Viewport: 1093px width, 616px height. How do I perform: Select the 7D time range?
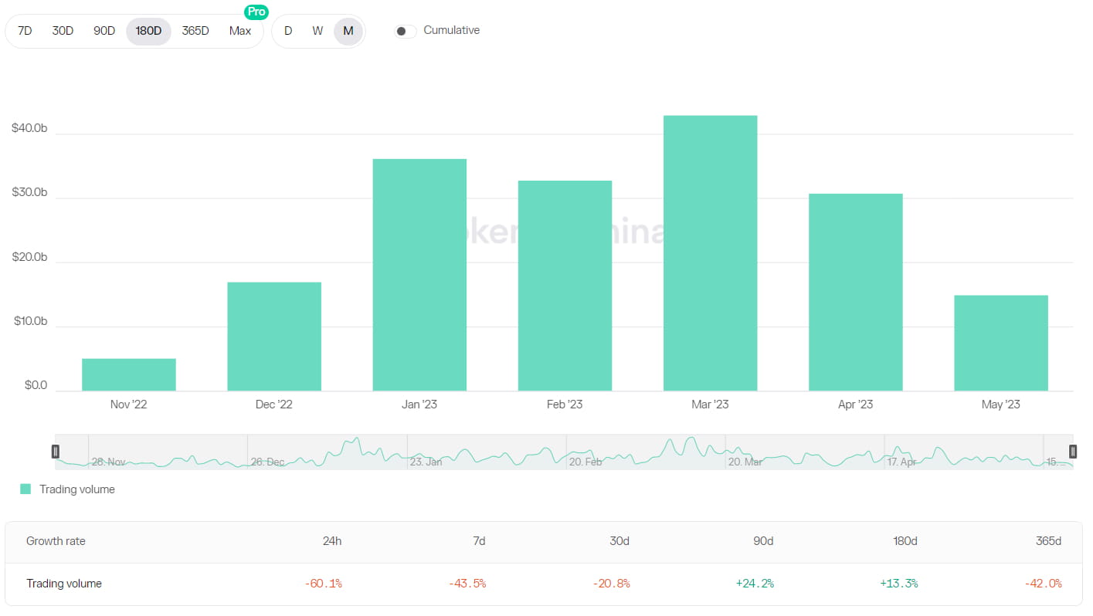tap(25, 31)
